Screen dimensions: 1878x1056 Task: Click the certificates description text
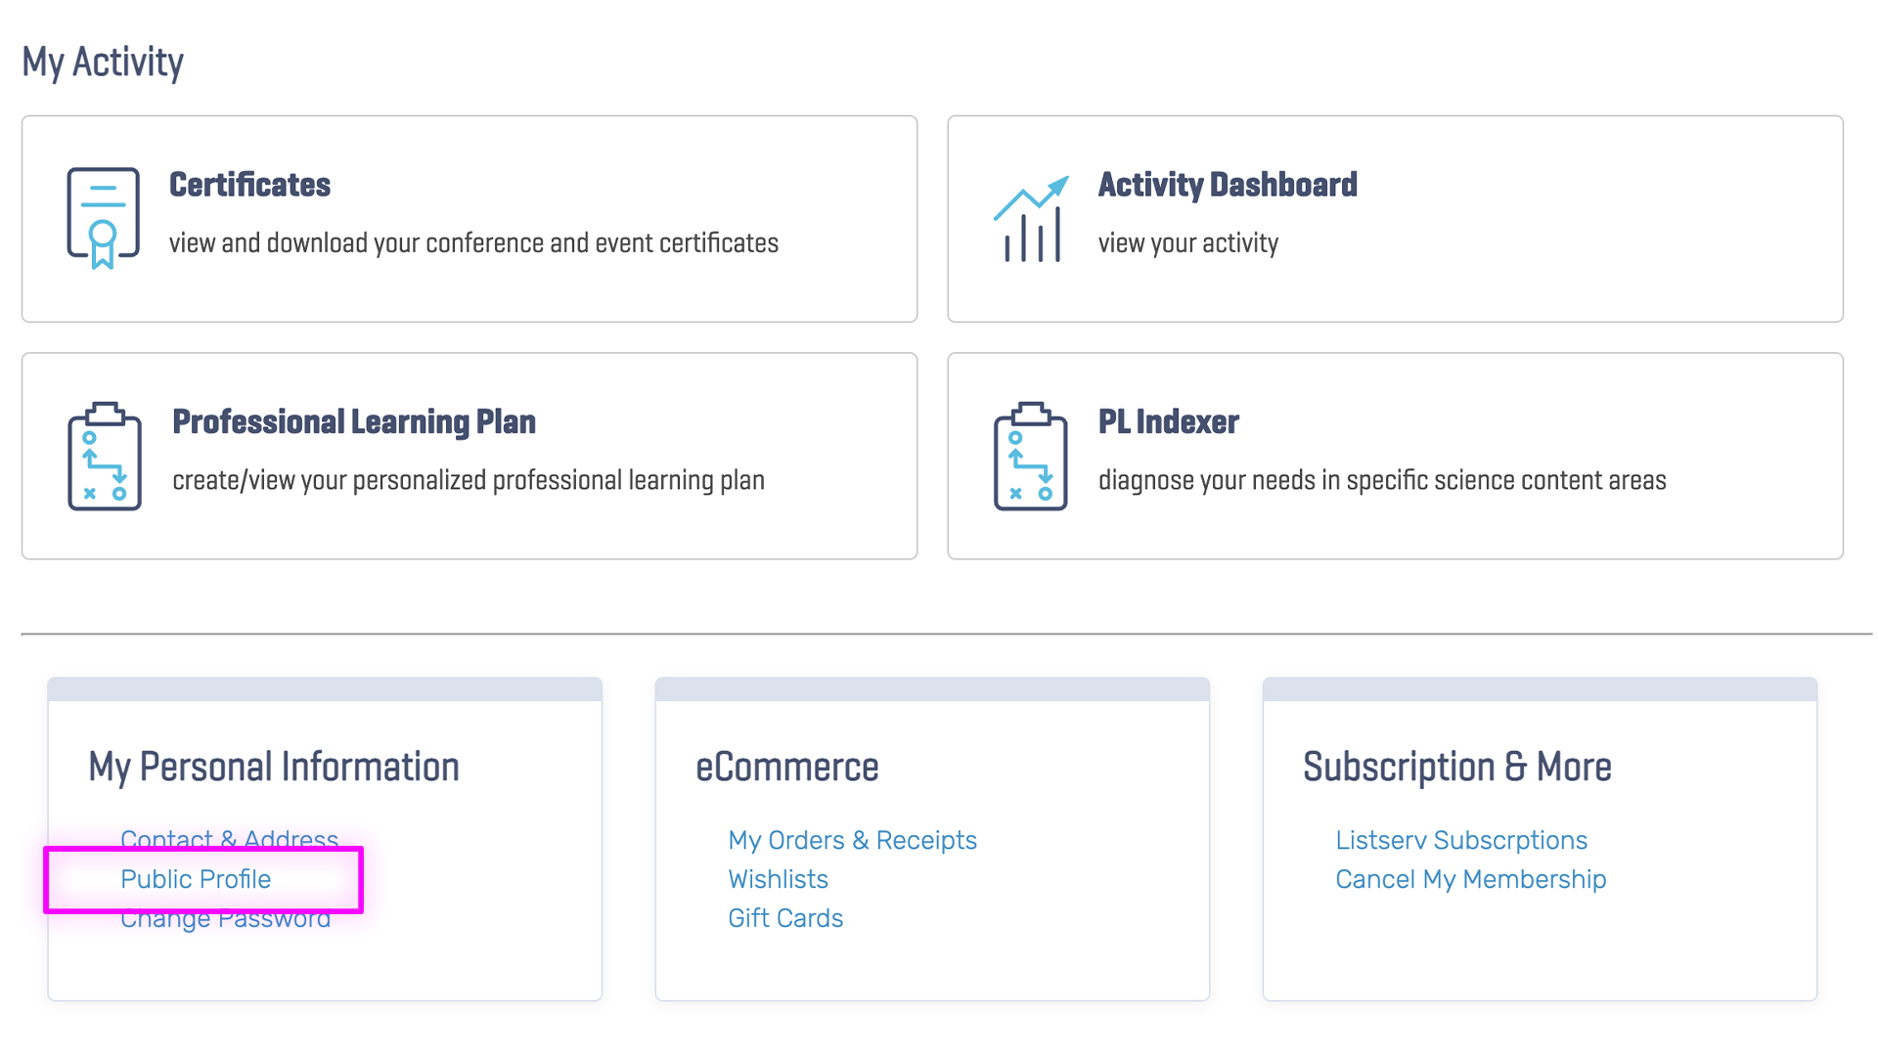(x=473, y=242)
